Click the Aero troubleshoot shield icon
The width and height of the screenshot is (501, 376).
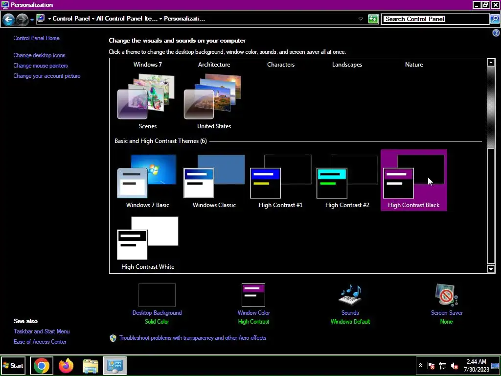(x=113, y=338)
